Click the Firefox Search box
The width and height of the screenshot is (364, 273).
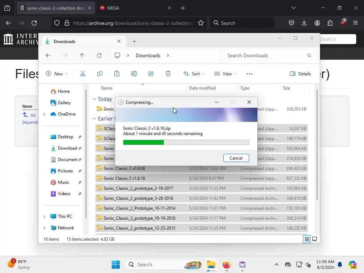point(242,23)
